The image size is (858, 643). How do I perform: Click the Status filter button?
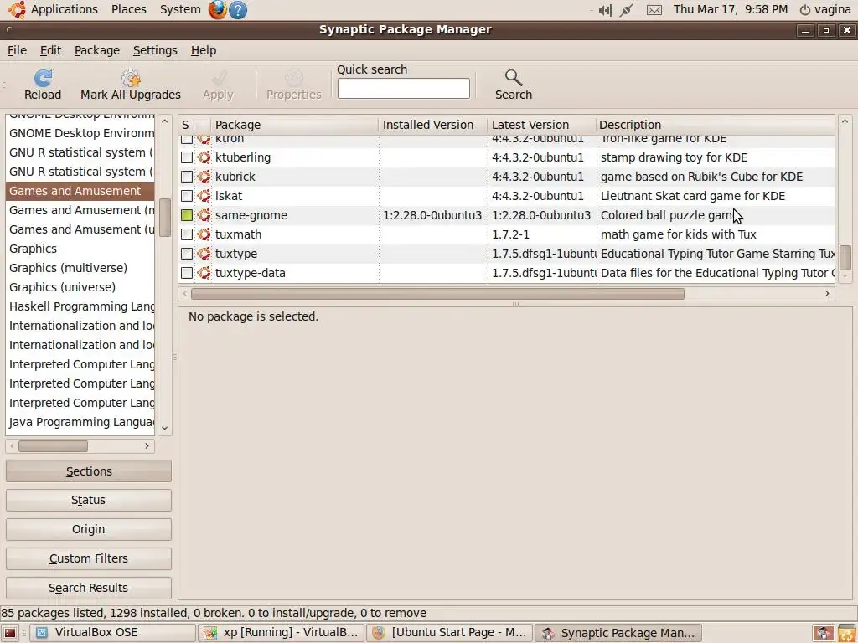[89, 501]
